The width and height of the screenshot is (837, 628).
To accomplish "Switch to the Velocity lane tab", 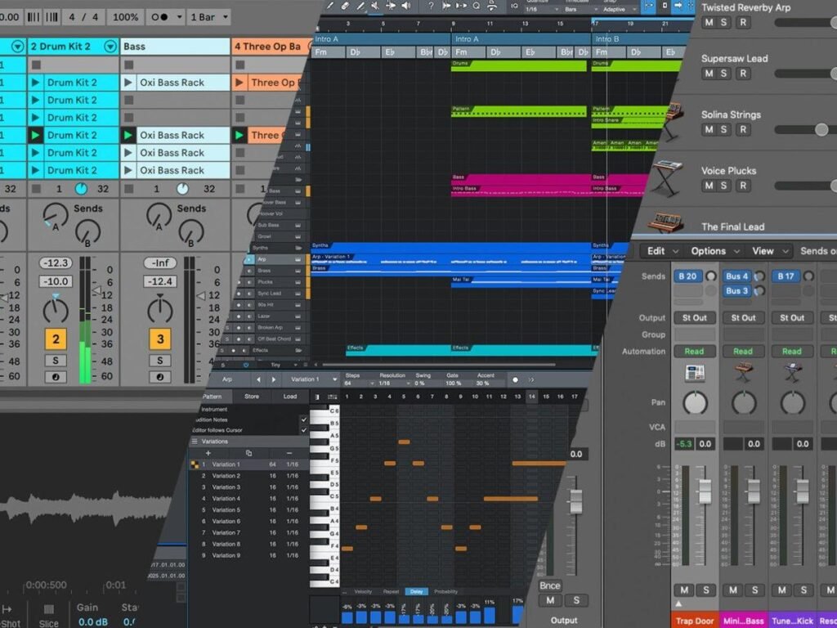I will coord(363,592).
